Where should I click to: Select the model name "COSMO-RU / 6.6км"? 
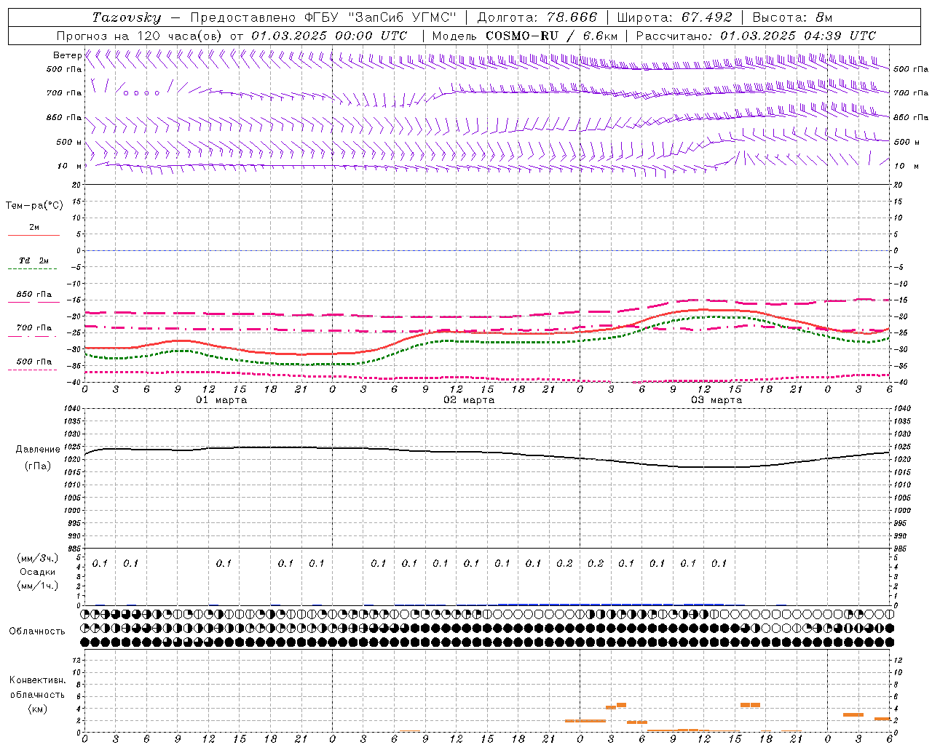tap(552, 36)
